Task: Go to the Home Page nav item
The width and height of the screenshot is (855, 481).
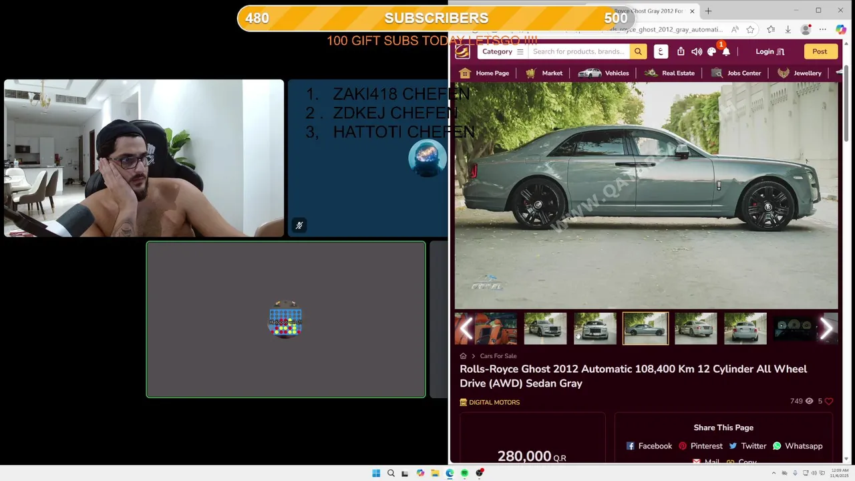Action: 484,73
